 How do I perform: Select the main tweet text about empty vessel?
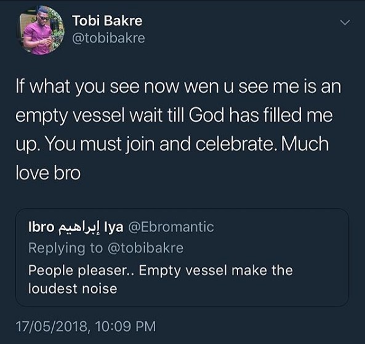point(178,129)
